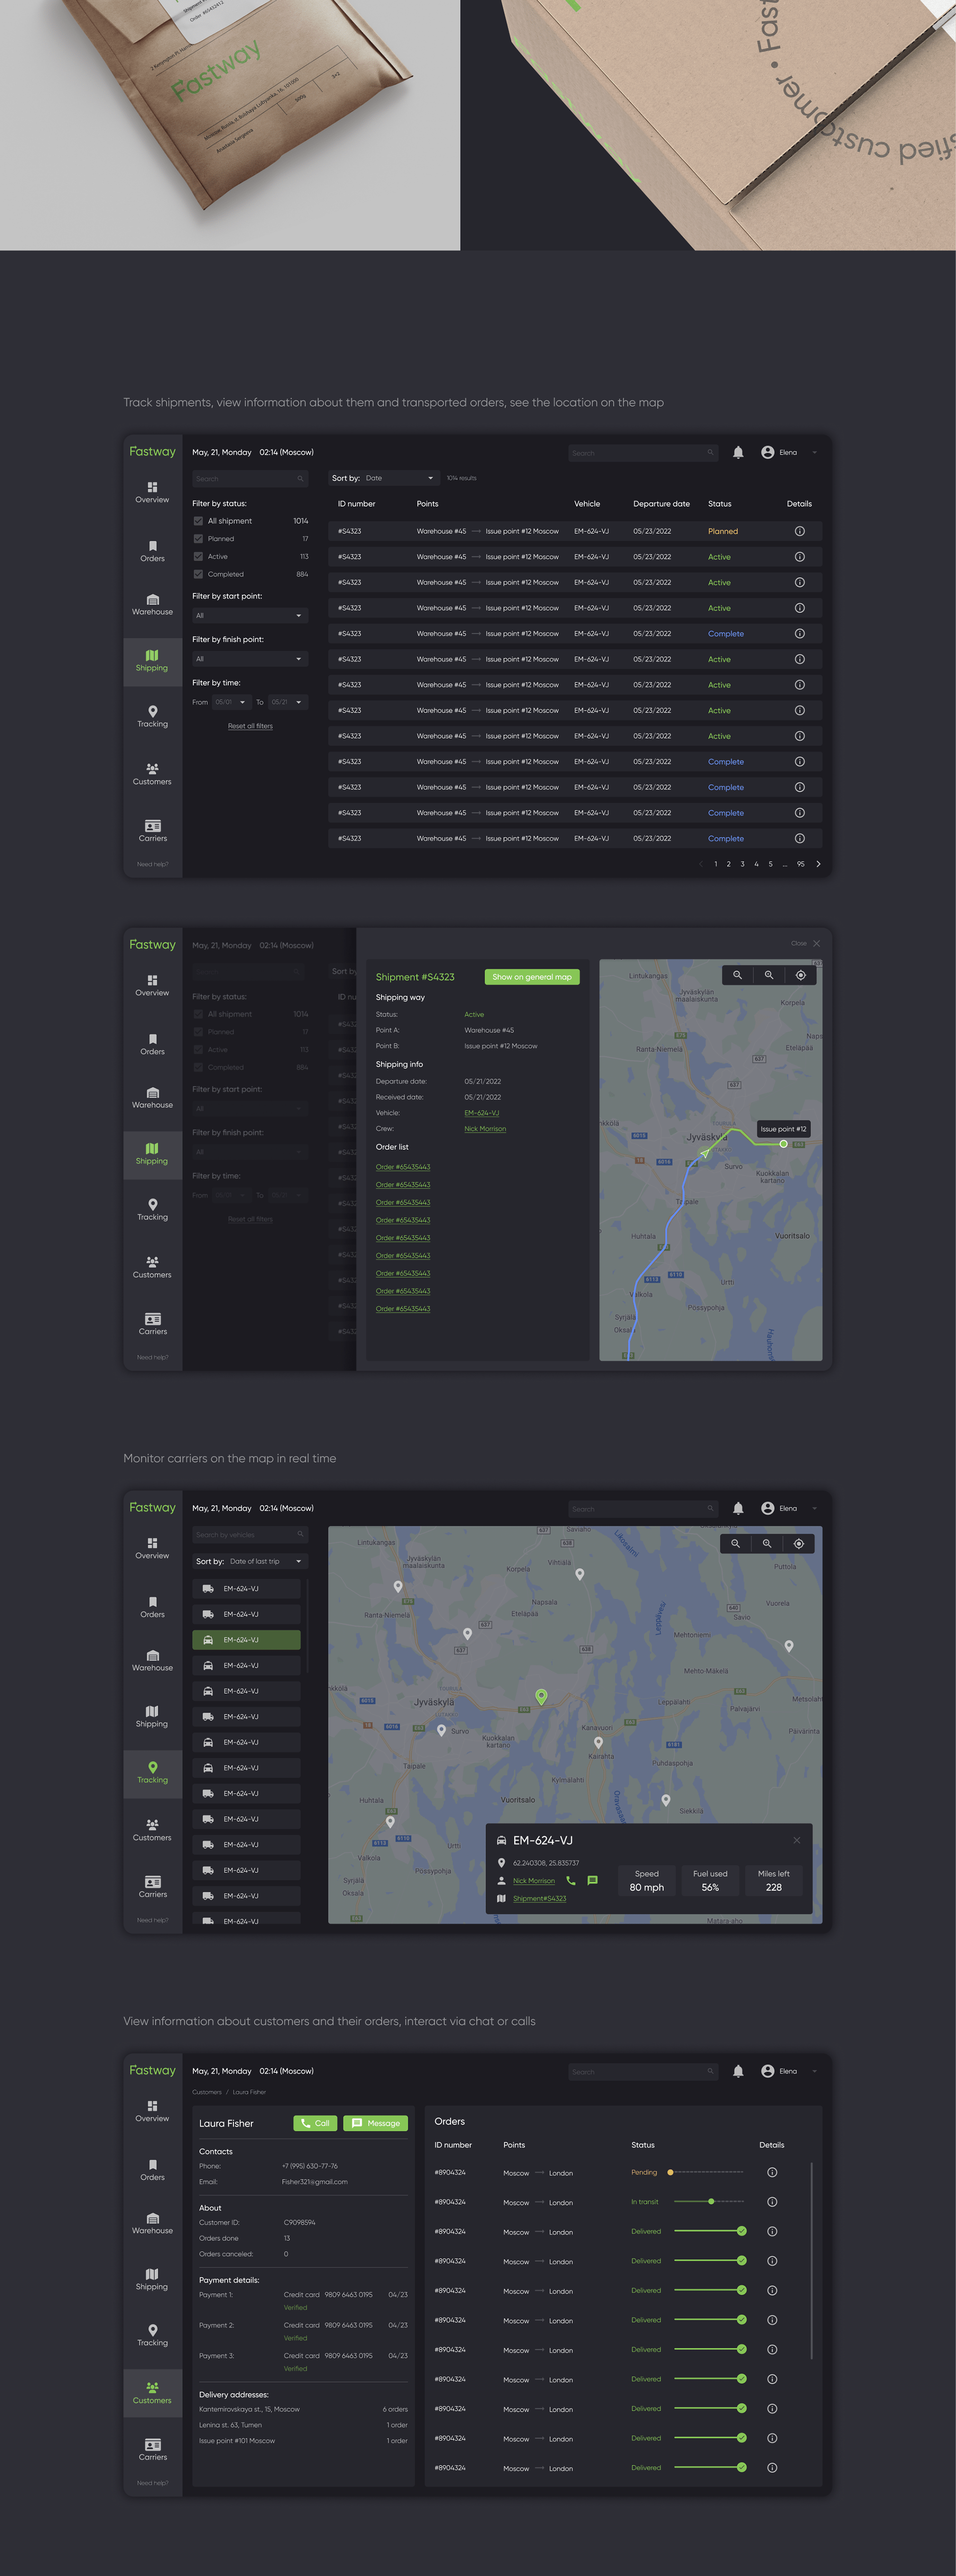Click the Search by vehicles input field
The height and width of the screenshot is (2576, 956).
(x=245, y=1534)
